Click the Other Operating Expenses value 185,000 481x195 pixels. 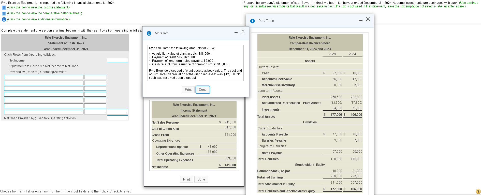[x=212, y=152]
